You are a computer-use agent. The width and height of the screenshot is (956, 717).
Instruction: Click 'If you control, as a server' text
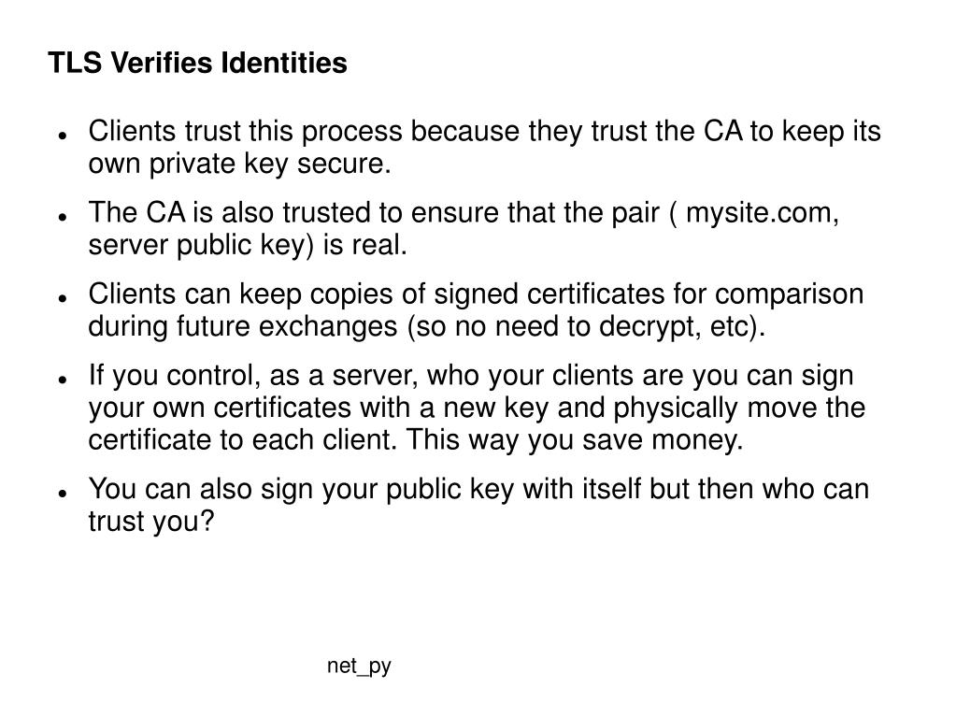tap(253, 376)
